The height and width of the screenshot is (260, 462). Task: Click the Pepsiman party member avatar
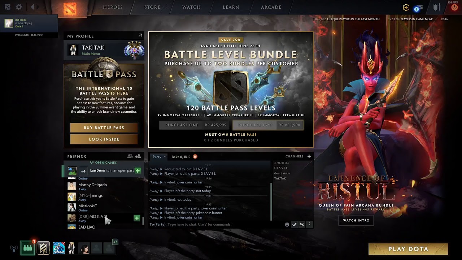coord(59,248)
